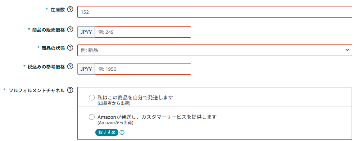
Task: Click JPY¥ prefix of 販売価格 field
Action: click(x=86, y=32)
